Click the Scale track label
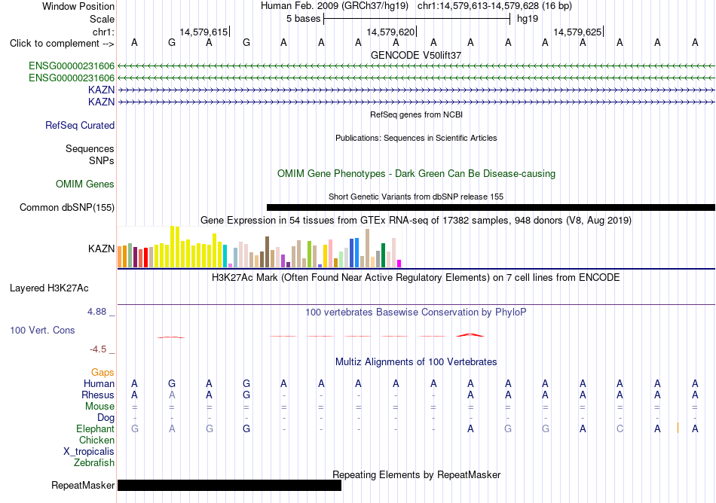This screenshot has height=503, width=716. click(102, 19)
